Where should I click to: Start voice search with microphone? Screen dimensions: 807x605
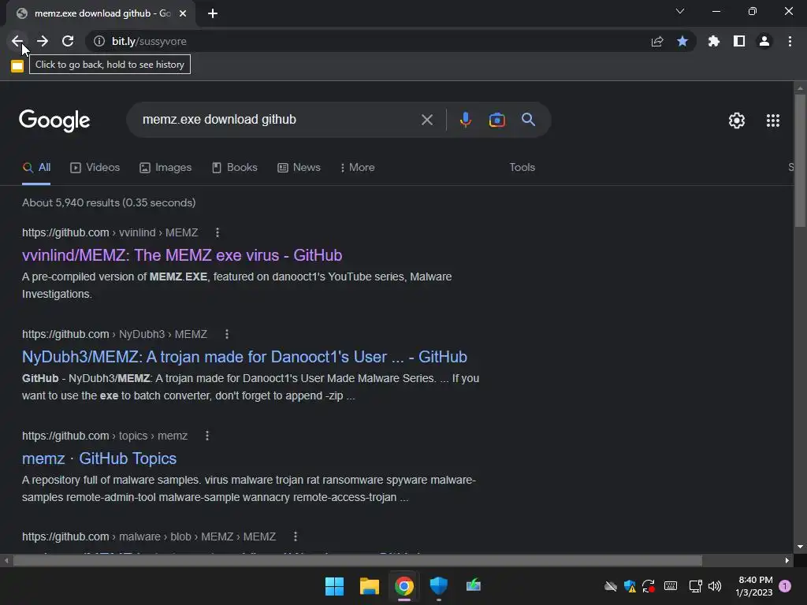tap(465, 120)
